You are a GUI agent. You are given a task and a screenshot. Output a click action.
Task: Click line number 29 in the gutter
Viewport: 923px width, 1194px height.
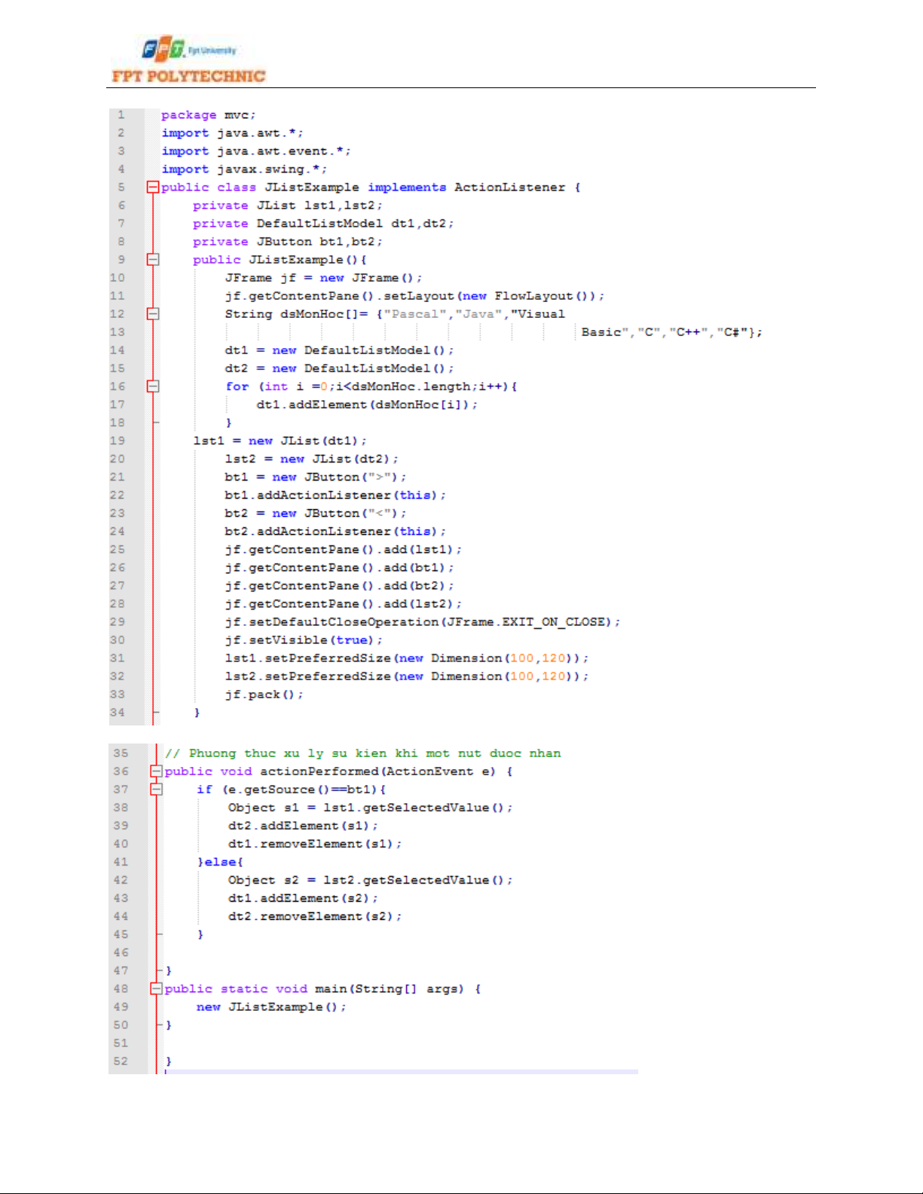(x=118, y=621)
